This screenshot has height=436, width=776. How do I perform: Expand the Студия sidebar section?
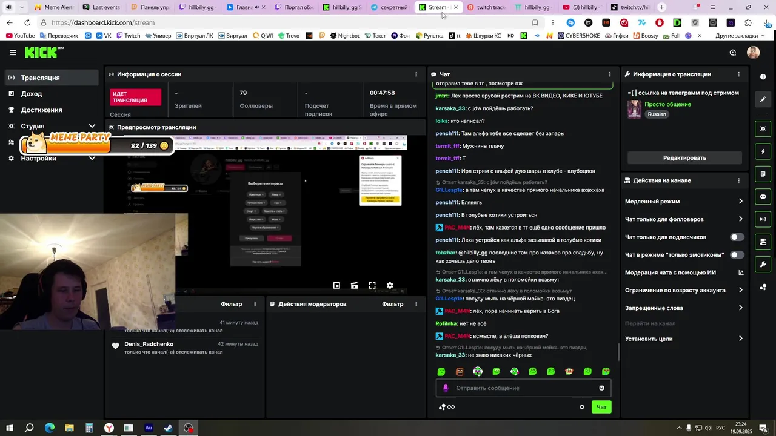pyautogui.click(x=92, y=126)
